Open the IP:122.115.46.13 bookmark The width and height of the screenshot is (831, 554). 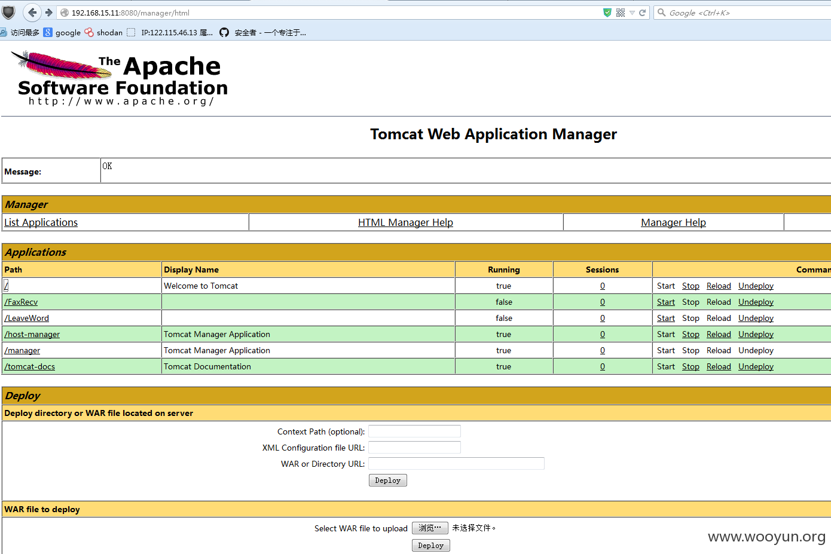coord(170,32)
